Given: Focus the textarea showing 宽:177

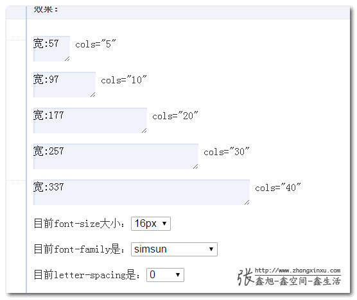Looking at the screenshot, I should coord(90,121).
